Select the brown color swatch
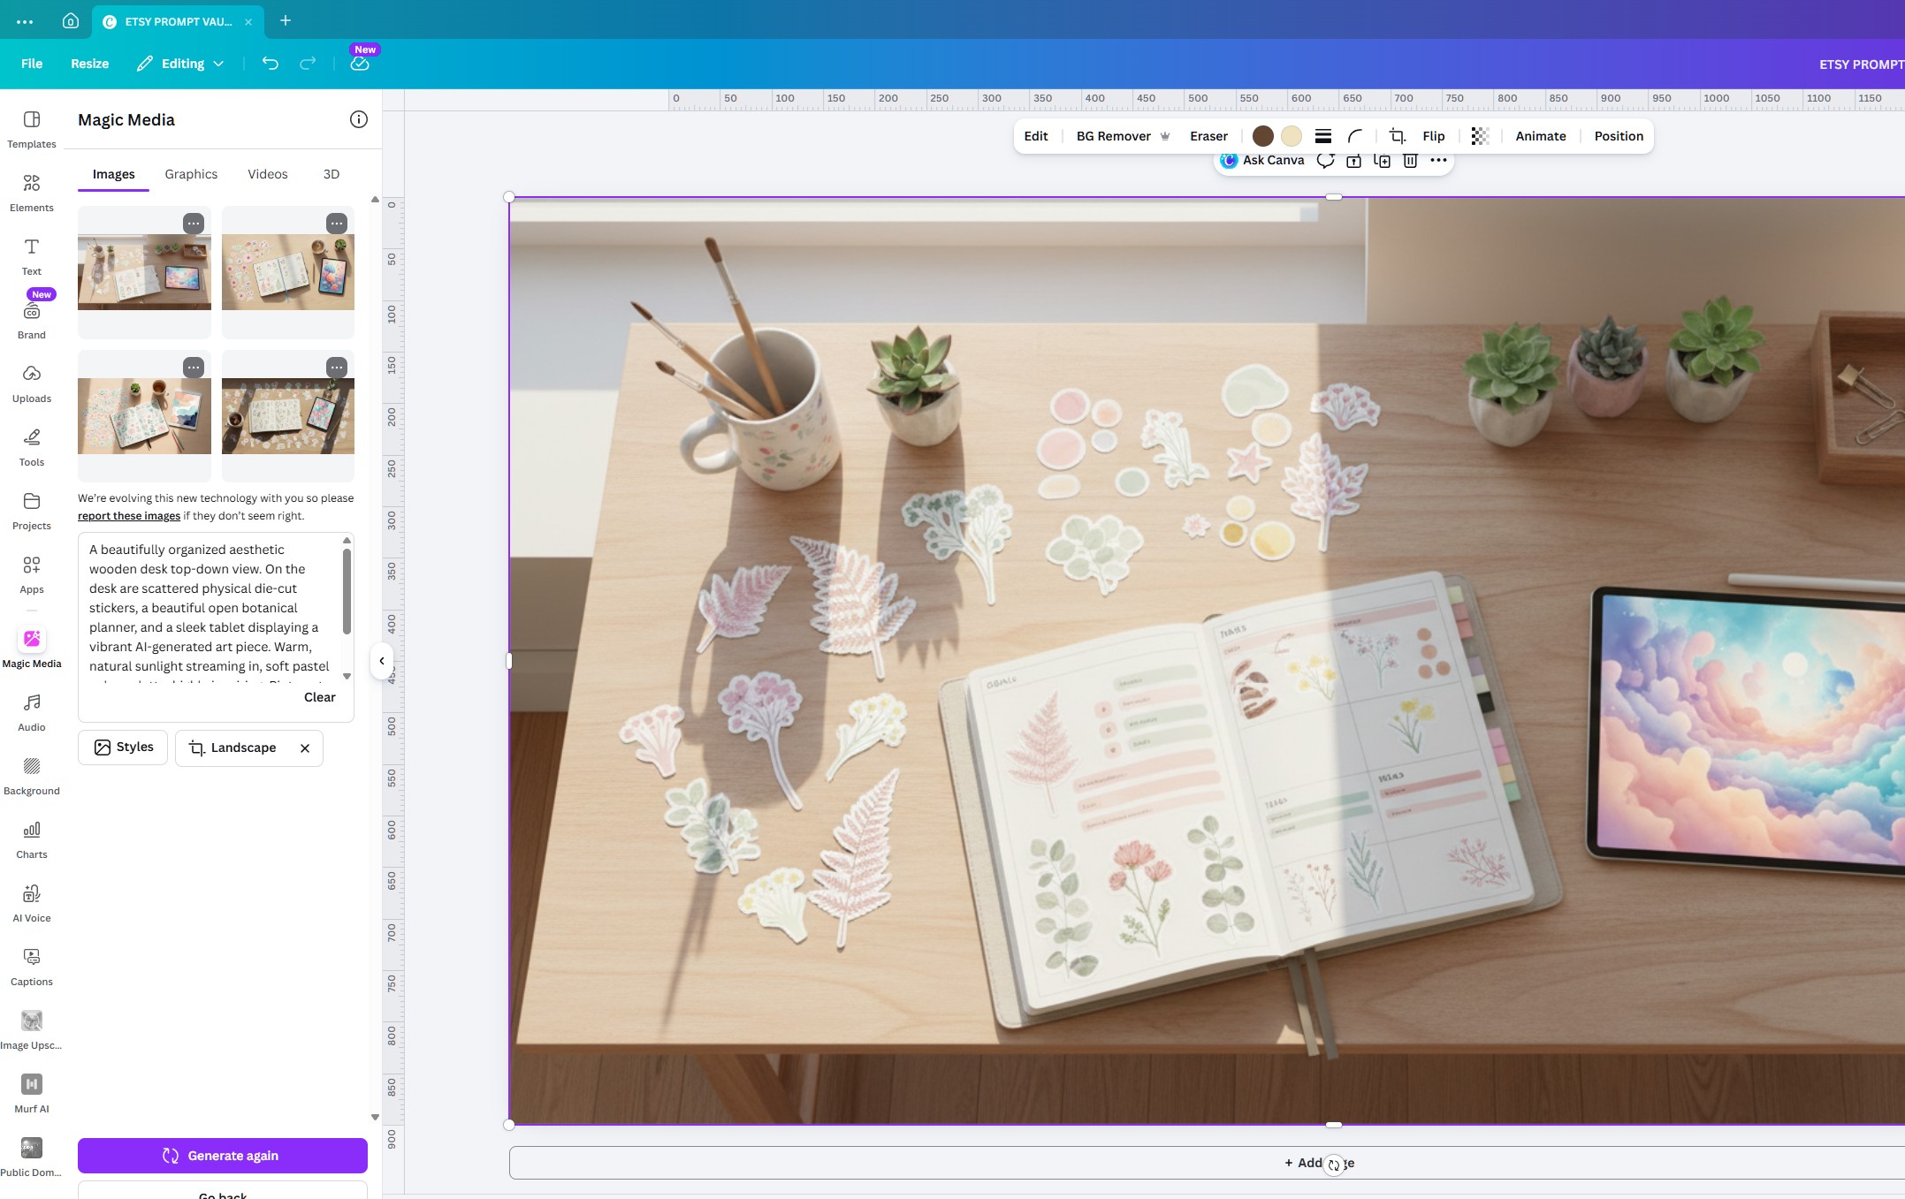Viewport: 1905px width, 1199px height. pyautogui.click(x=1263, y=136)
